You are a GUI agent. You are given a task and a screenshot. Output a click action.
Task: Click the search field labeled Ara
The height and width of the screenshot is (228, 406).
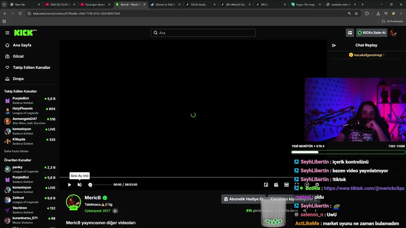tap(203, 33)
